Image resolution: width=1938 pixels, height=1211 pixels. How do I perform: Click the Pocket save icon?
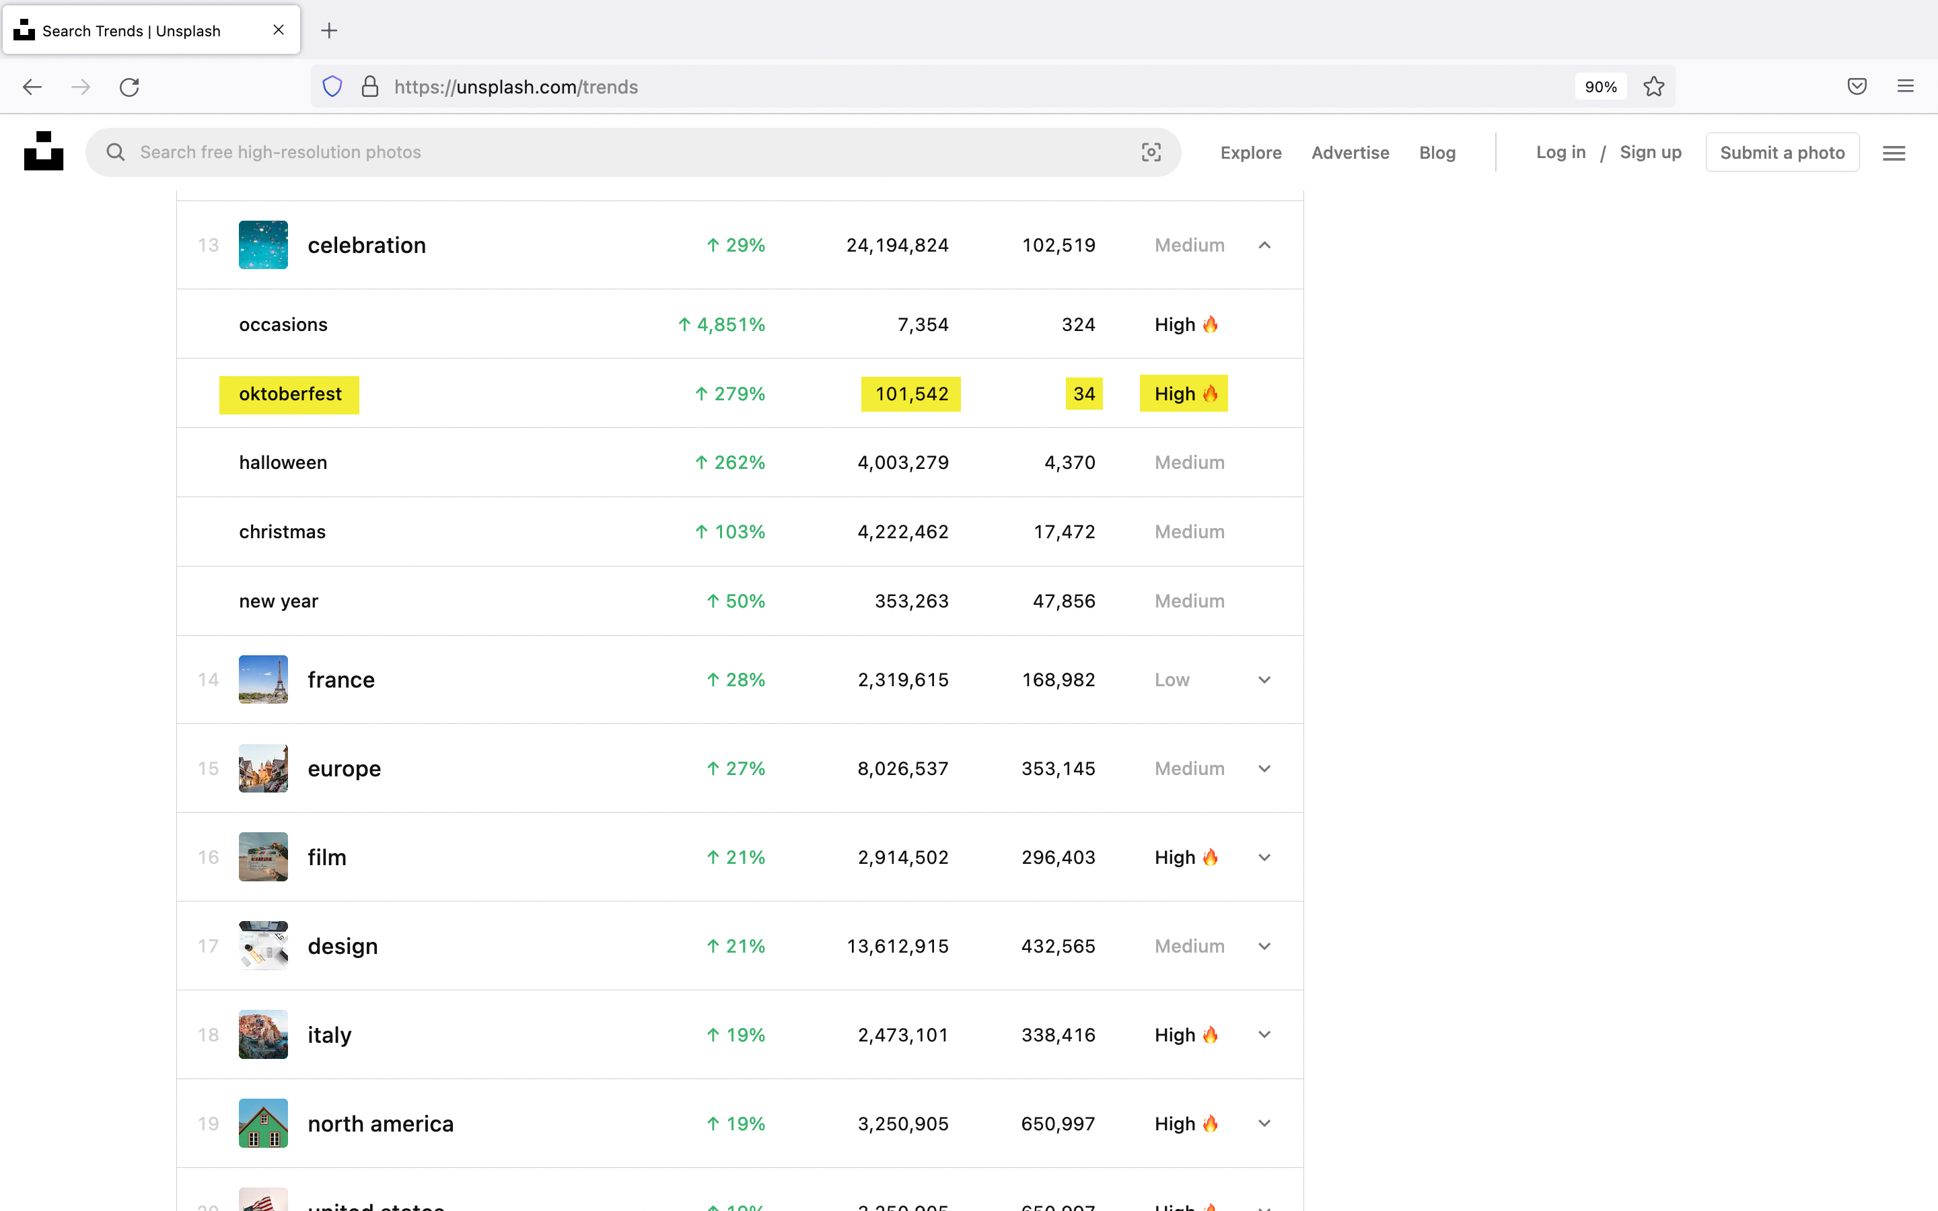pyautogui.click(x=1857, y=87)
